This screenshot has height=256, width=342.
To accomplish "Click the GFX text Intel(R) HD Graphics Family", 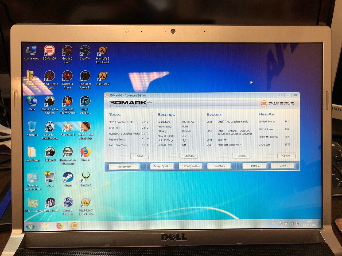I will (233, 122).
